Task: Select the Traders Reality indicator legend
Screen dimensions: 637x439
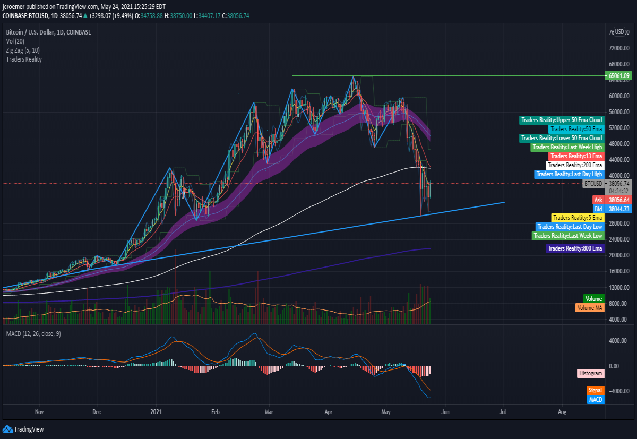Action: pyautogui.click(x=24, y=59)
